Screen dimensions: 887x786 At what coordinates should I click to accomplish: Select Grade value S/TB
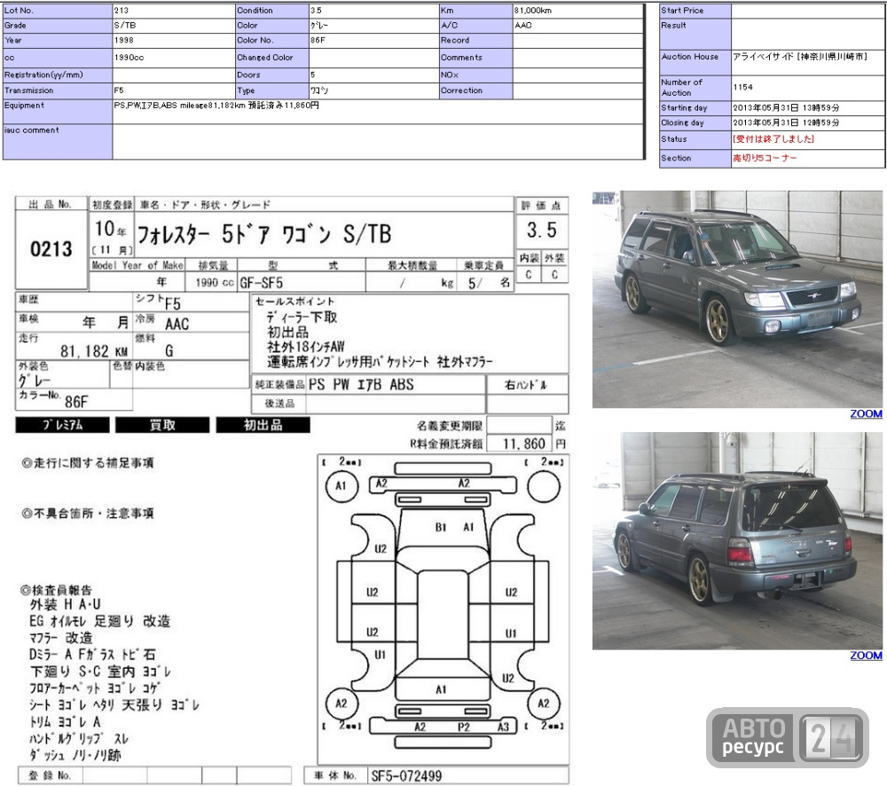(x=124, y=26)
